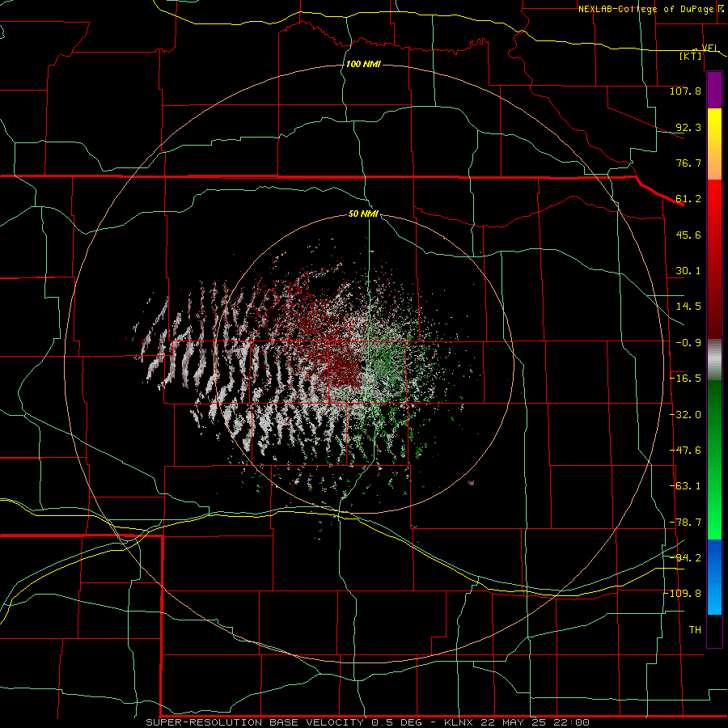The image size is (728, 728).
Task: Click the [KT] units label
Action: 691,56
